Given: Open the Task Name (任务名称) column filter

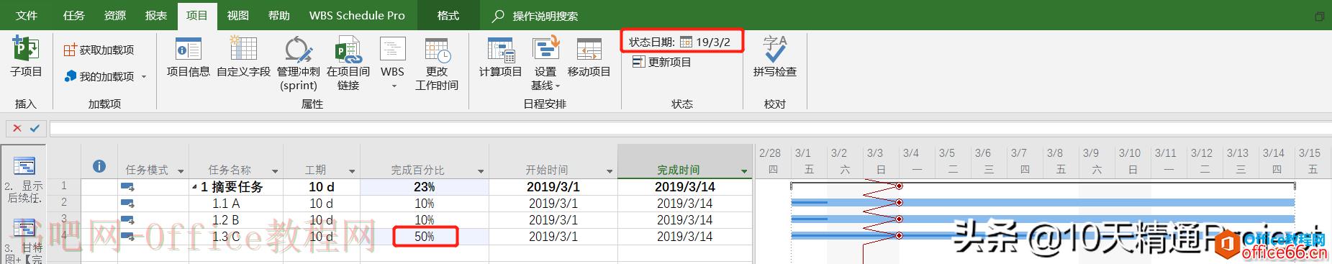Looking at the screenshot, I should [x=275, y=171].
